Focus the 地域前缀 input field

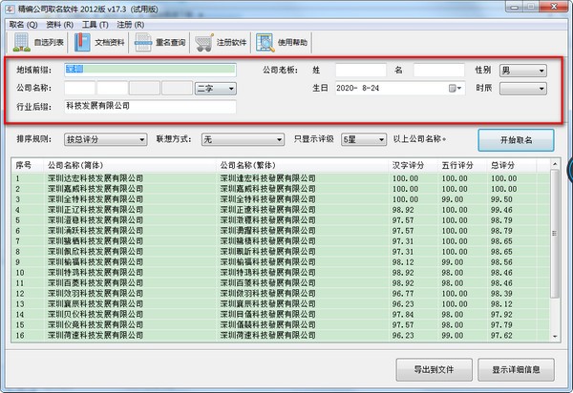pos(150,70)
